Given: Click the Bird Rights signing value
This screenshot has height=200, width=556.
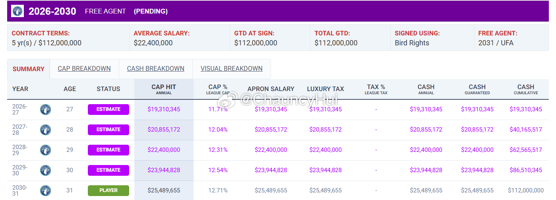Looking at the screenshot, I should pos(412,43).
